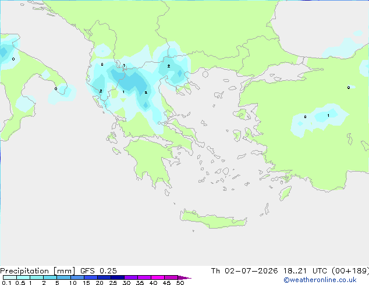Viewport: 369px width, 285px height.
Task: Click the "25" legend scale label
Action: 113,283
